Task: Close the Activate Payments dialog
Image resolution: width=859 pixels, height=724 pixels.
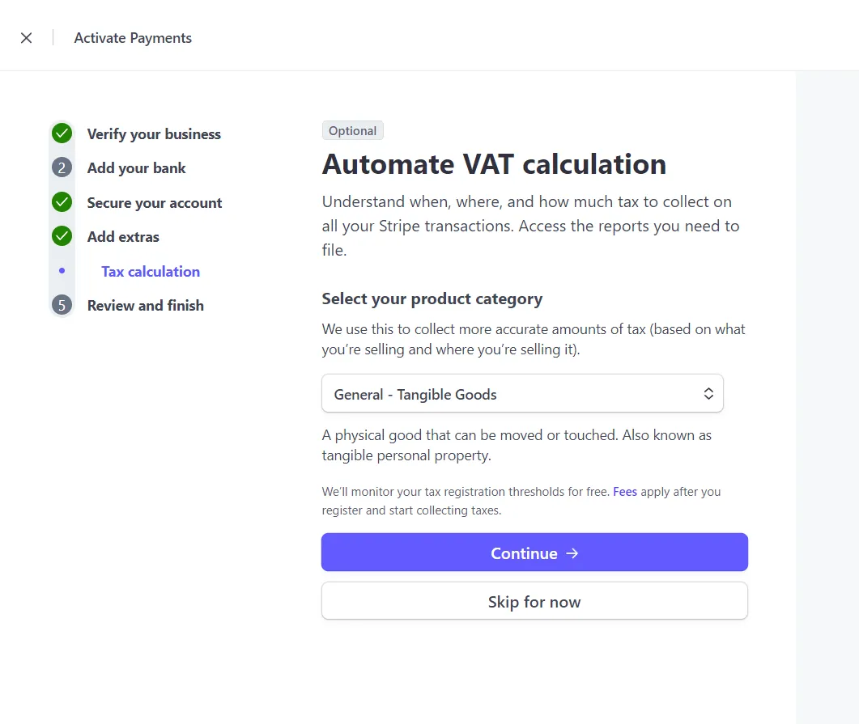Action: click(26, 38)
